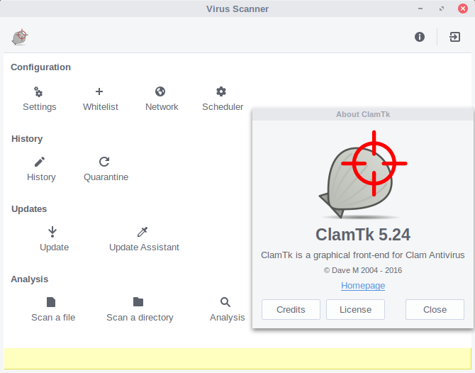Click the Quarantine label

coord(106,177)
